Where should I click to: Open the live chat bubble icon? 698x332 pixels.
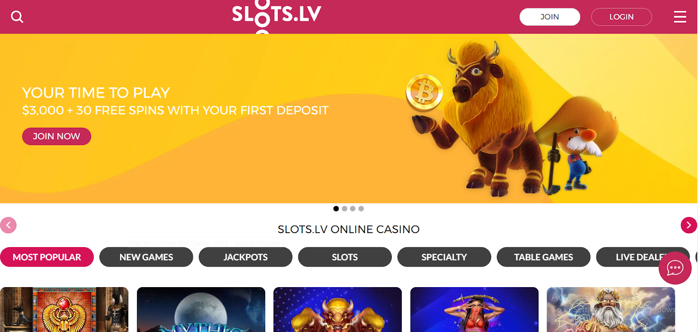(675, 268)
